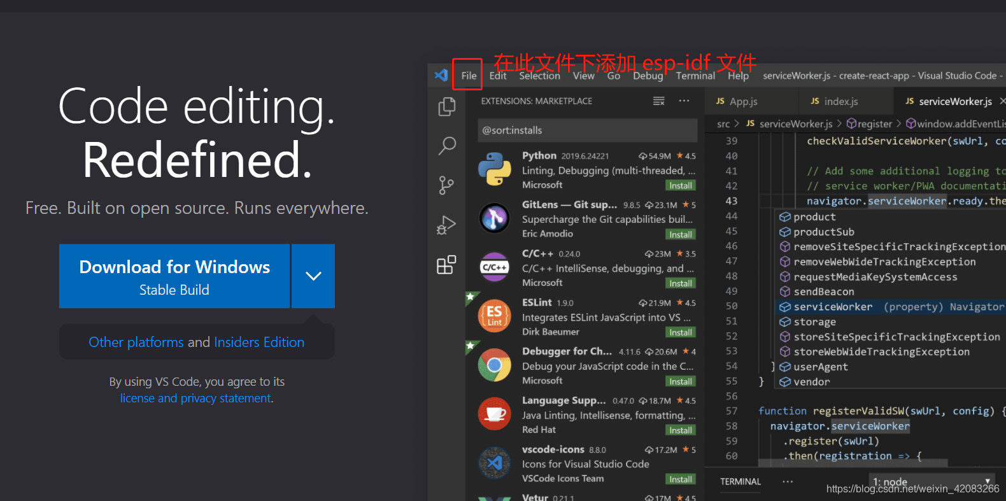This screenshot has width=1006, height=501.
Task: Open the Insiders Edition link
Action: pos(259,342)
